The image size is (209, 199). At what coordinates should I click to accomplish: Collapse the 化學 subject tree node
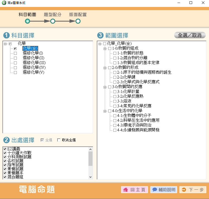point(5,44)
